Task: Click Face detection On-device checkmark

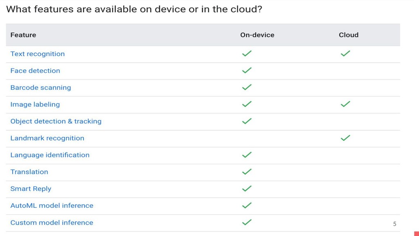Action: point(247,70)
